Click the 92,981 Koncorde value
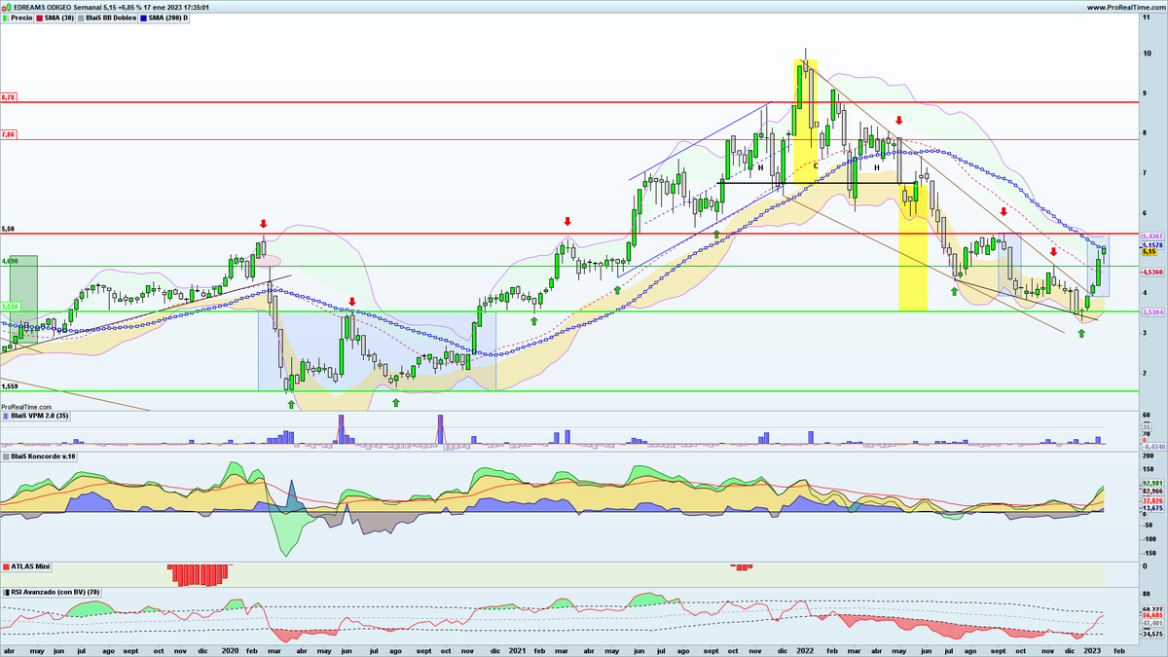The image size is (1168, 657). tap(1151, 483)
